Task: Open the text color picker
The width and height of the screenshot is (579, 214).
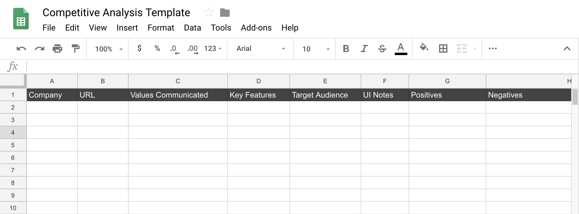Action: point(401,48)
